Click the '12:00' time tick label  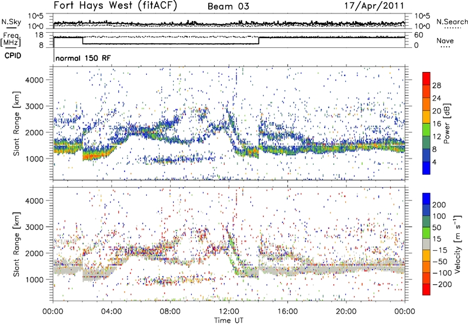229,312
